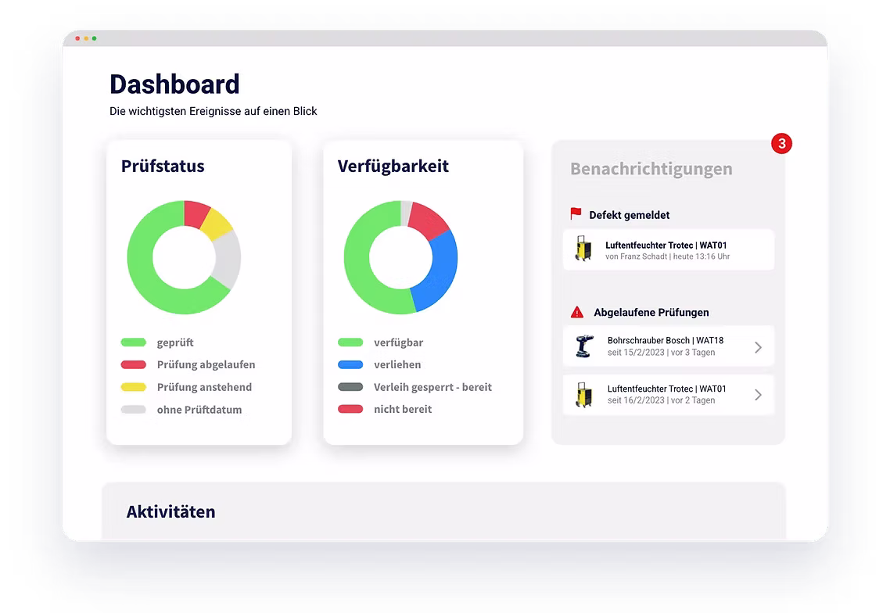
Task: Click the Verfügbarkeit card title
Action: pyautogui.click(x=393, y=166)
